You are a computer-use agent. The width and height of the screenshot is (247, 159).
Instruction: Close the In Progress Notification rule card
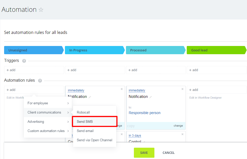point(122,89)
